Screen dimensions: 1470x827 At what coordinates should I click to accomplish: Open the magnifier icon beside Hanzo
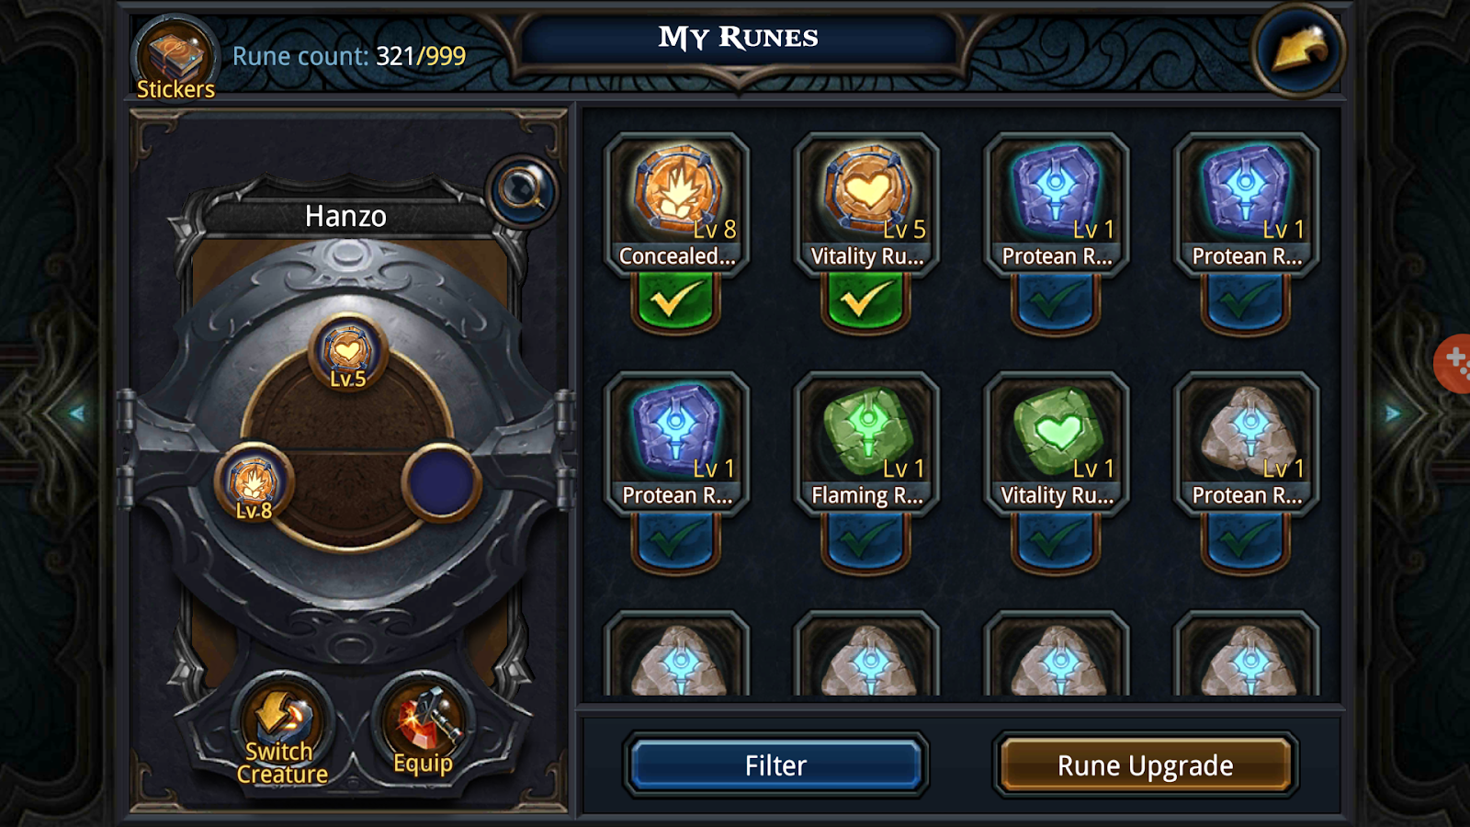521,191
